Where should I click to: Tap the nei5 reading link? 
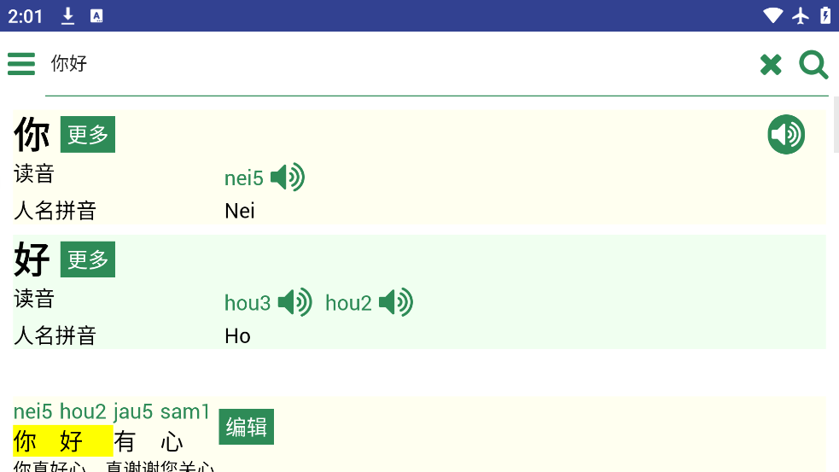click(244, 178)
